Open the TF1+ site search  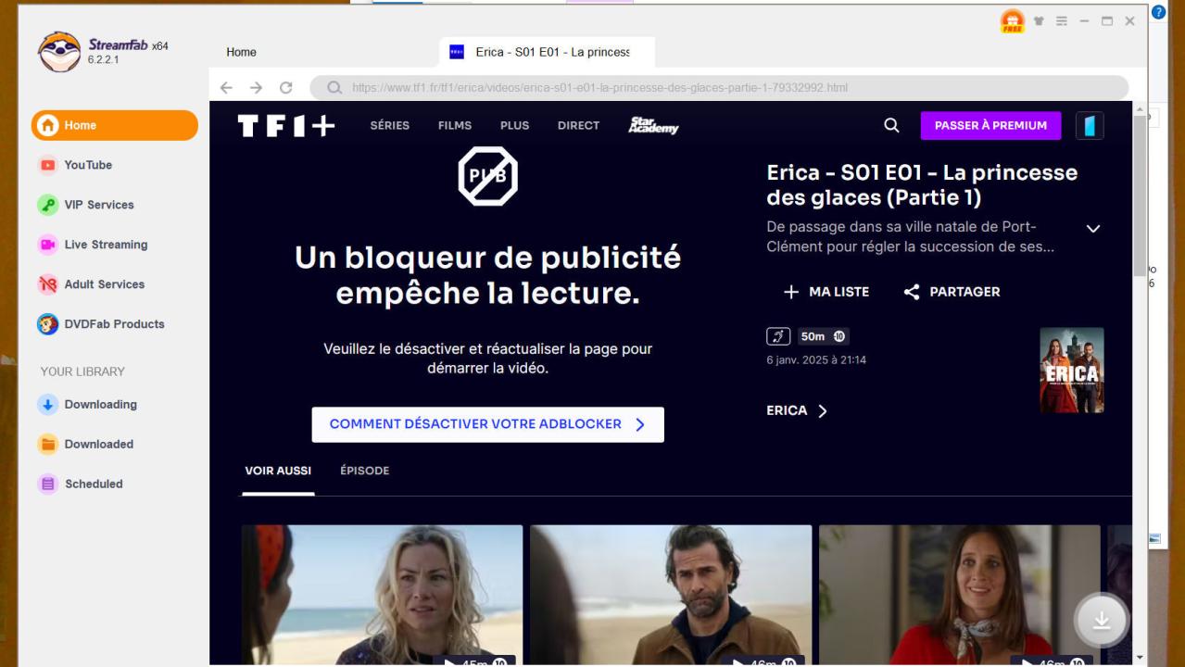[891, 125]
